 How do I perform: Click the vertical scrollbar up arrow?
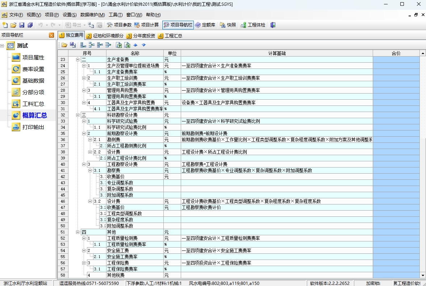pyautogui.click(x=423, y=53)
